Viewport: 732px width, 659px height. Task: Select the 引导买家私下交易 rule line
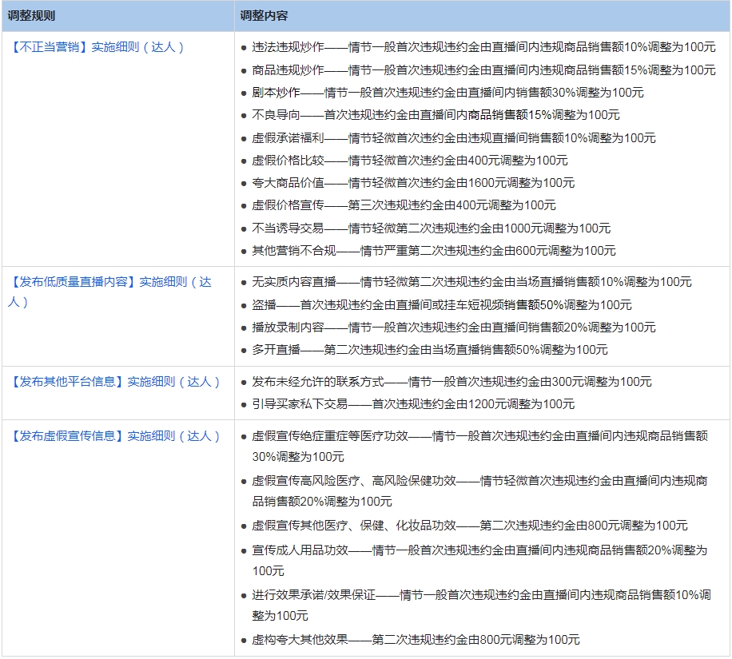click(413, 404)
